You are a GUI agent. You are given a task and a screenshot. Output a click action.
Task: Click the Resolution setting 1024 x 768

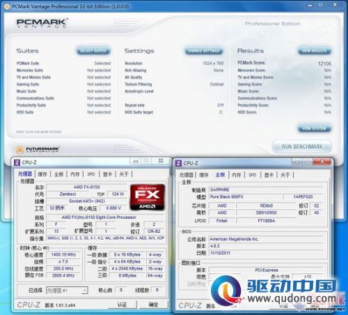pos(213,63)
